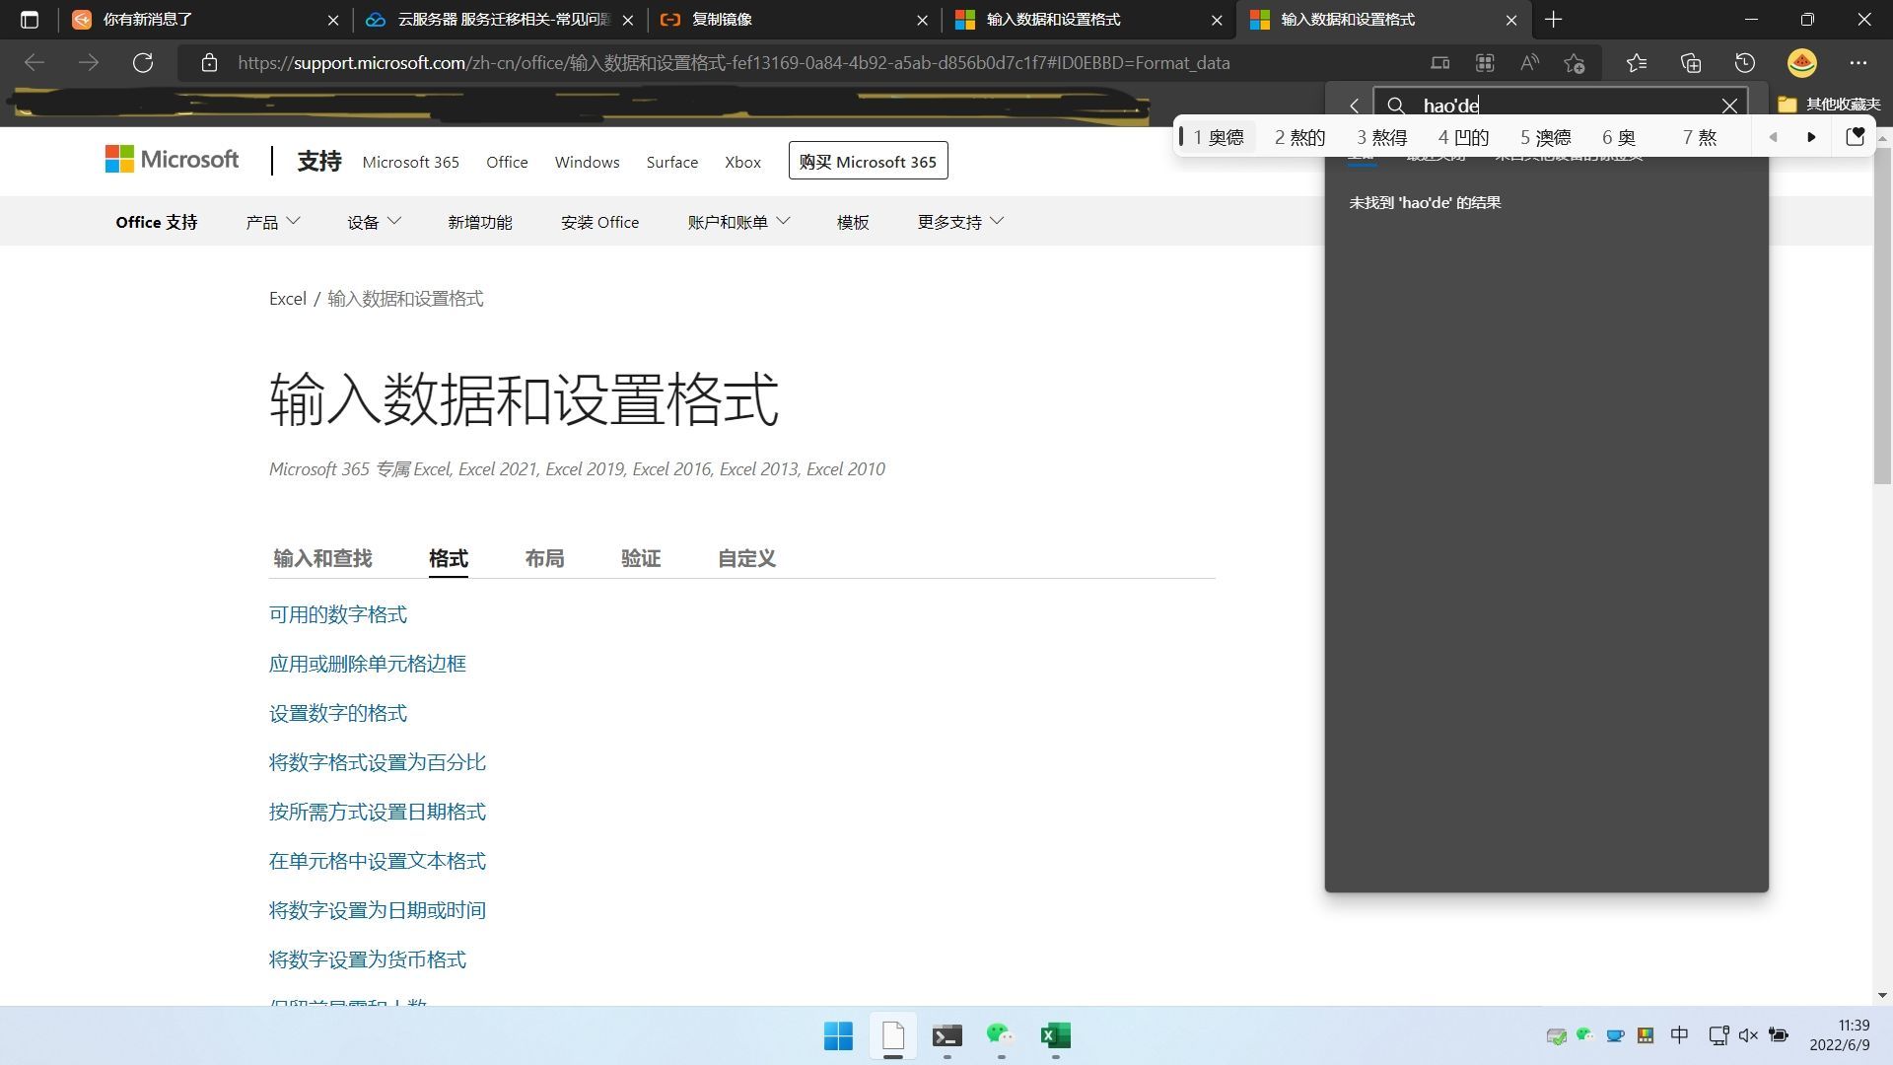Switch to the 布局 tab
This screenshot has width=1893, height=1065.
(x=544, y=558)
